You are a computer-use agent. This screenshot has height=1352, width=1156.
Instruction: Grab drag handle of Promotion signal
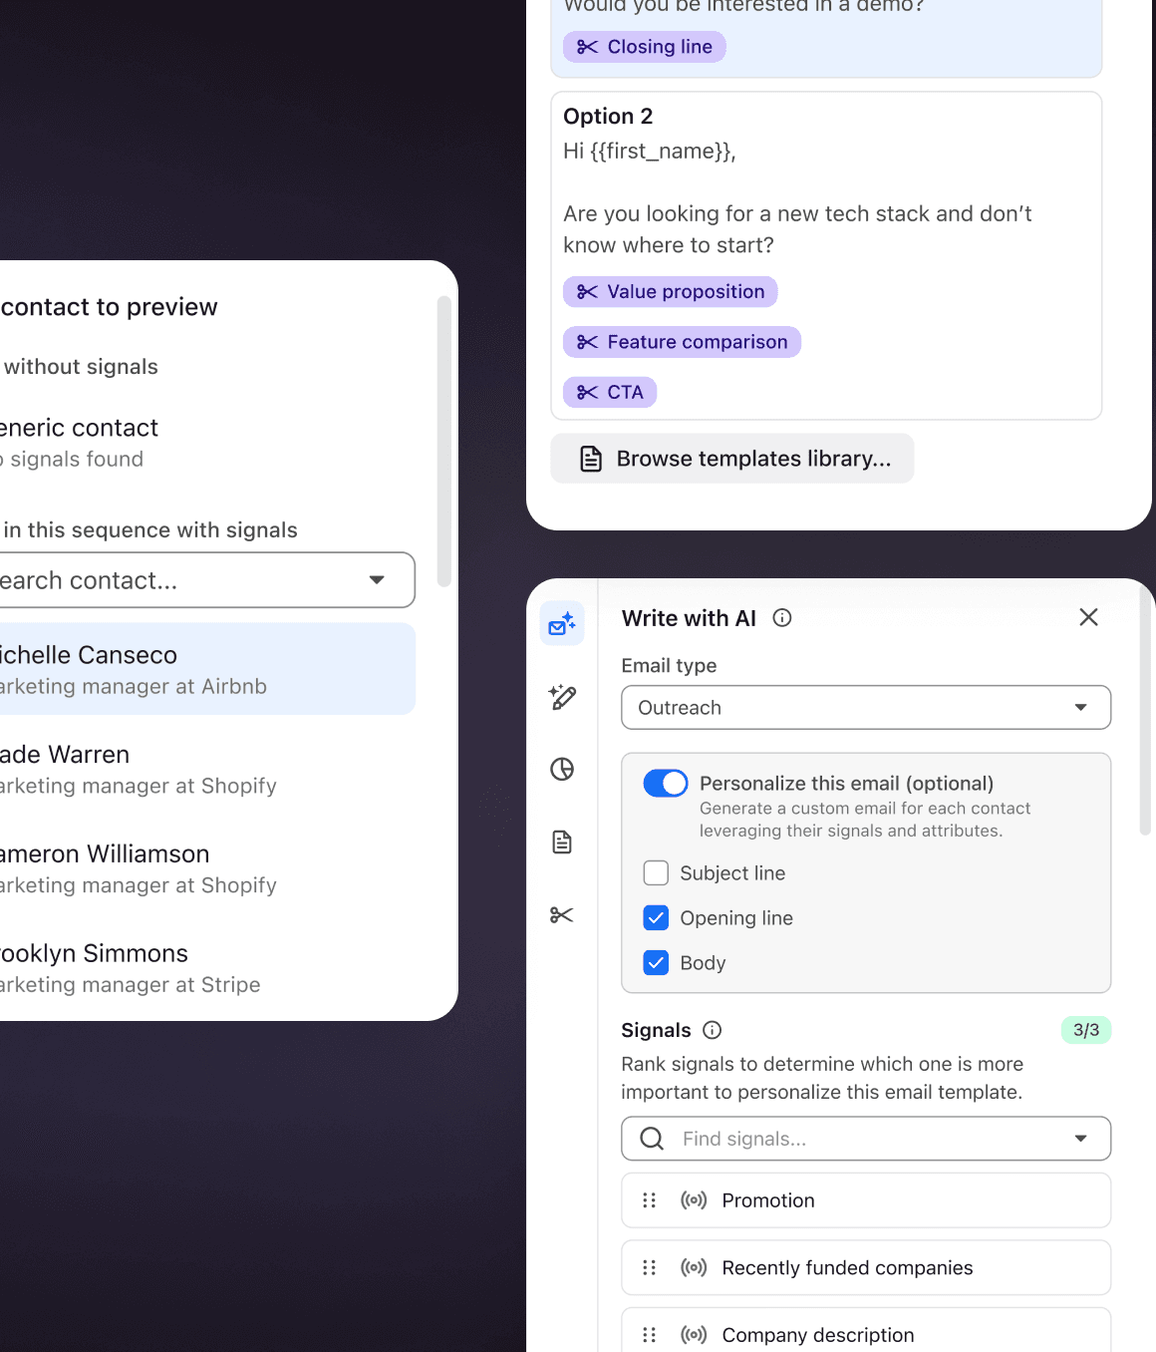pos(650,1200)
